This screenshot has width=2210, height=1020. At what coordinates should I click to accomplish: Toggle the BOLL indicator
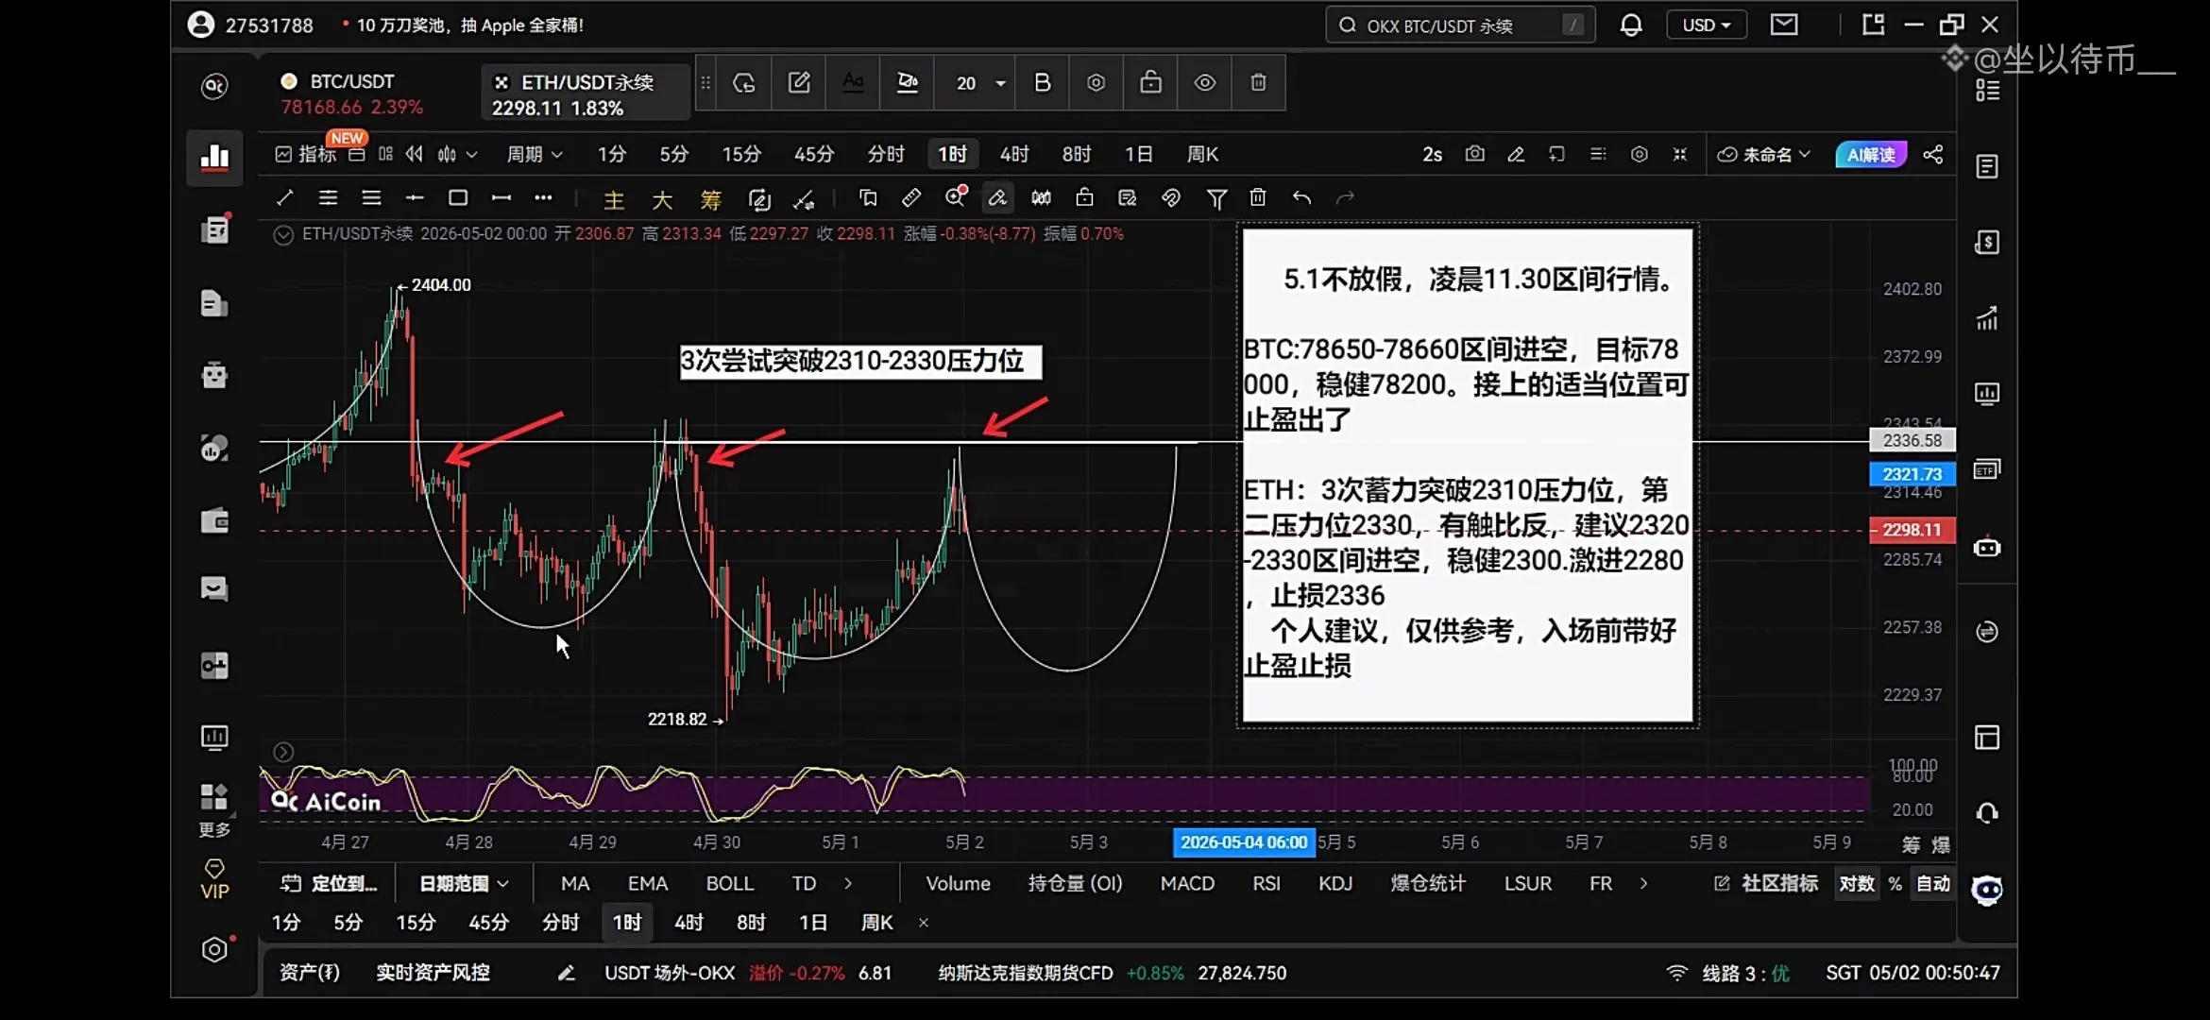[730, 883]
